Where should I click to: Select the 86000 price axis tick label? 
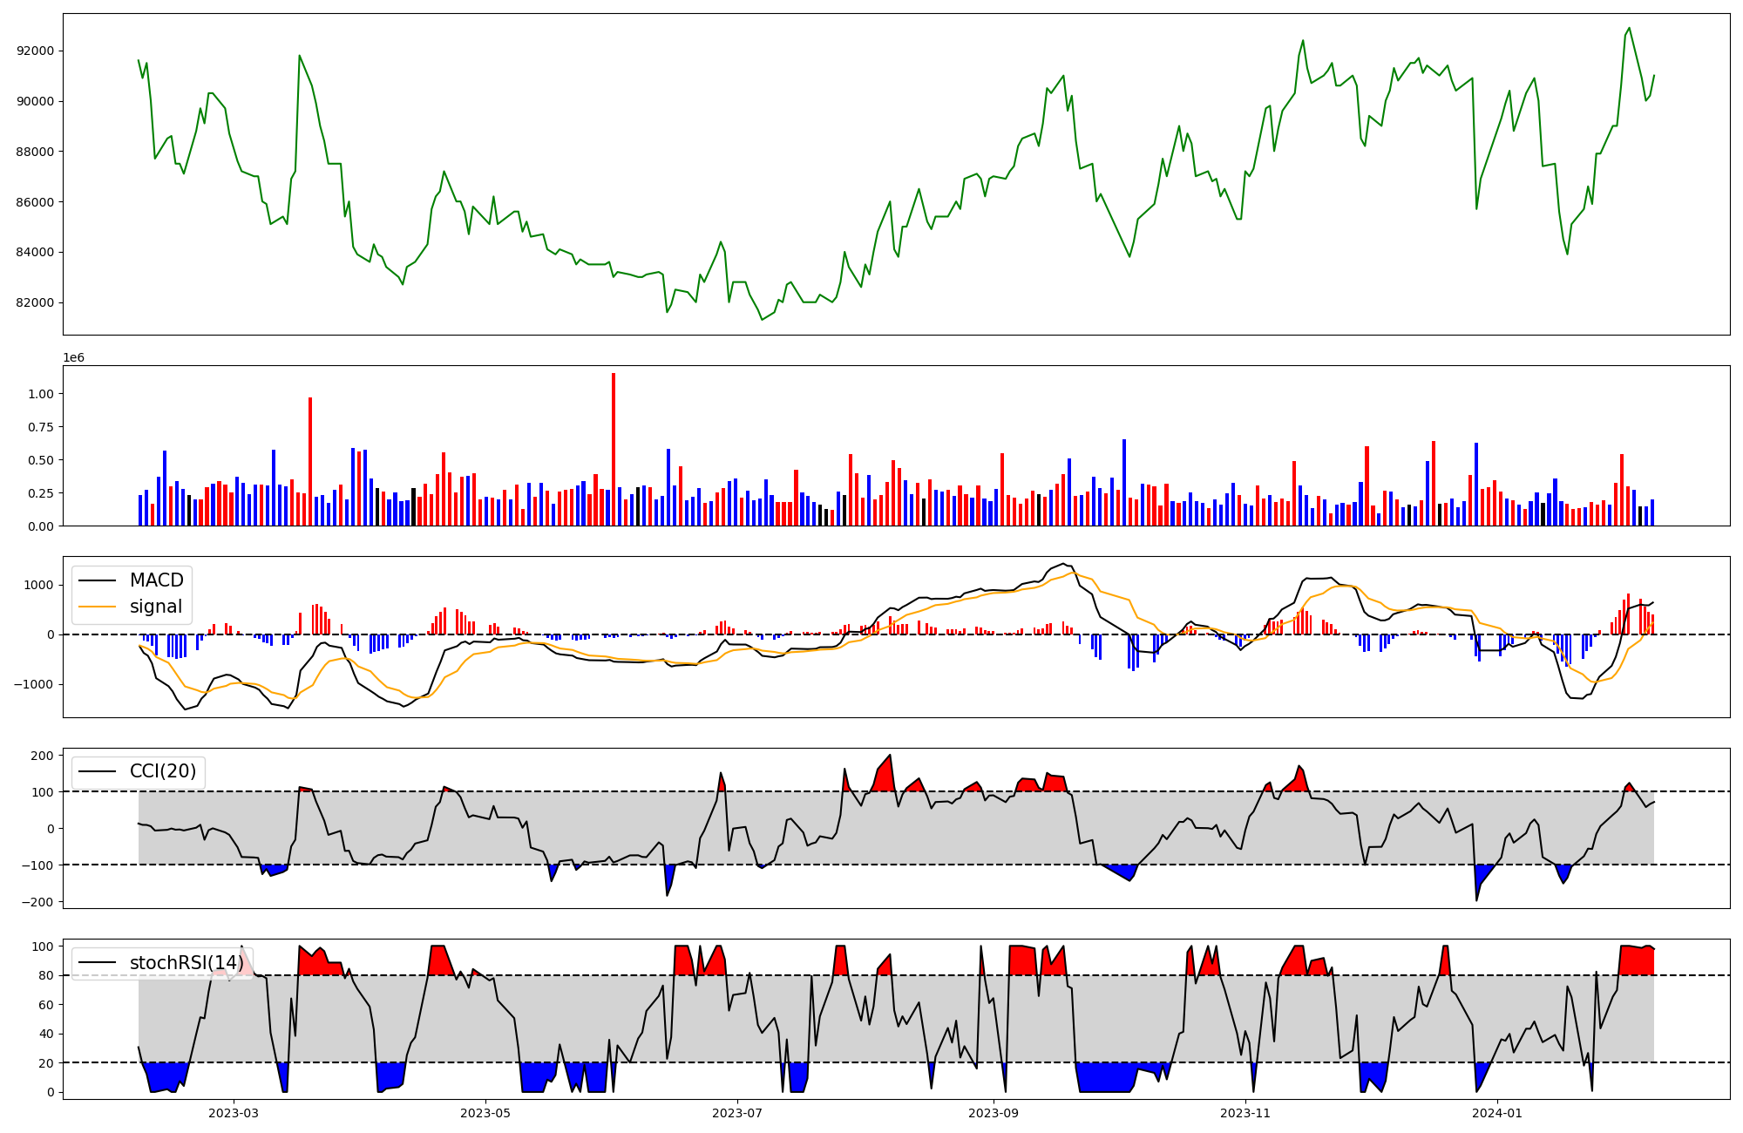pos(35,202)
